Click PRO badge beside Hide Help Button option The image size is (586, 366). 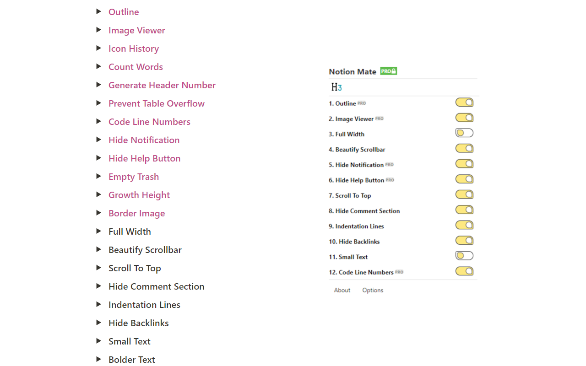[390, 180]
